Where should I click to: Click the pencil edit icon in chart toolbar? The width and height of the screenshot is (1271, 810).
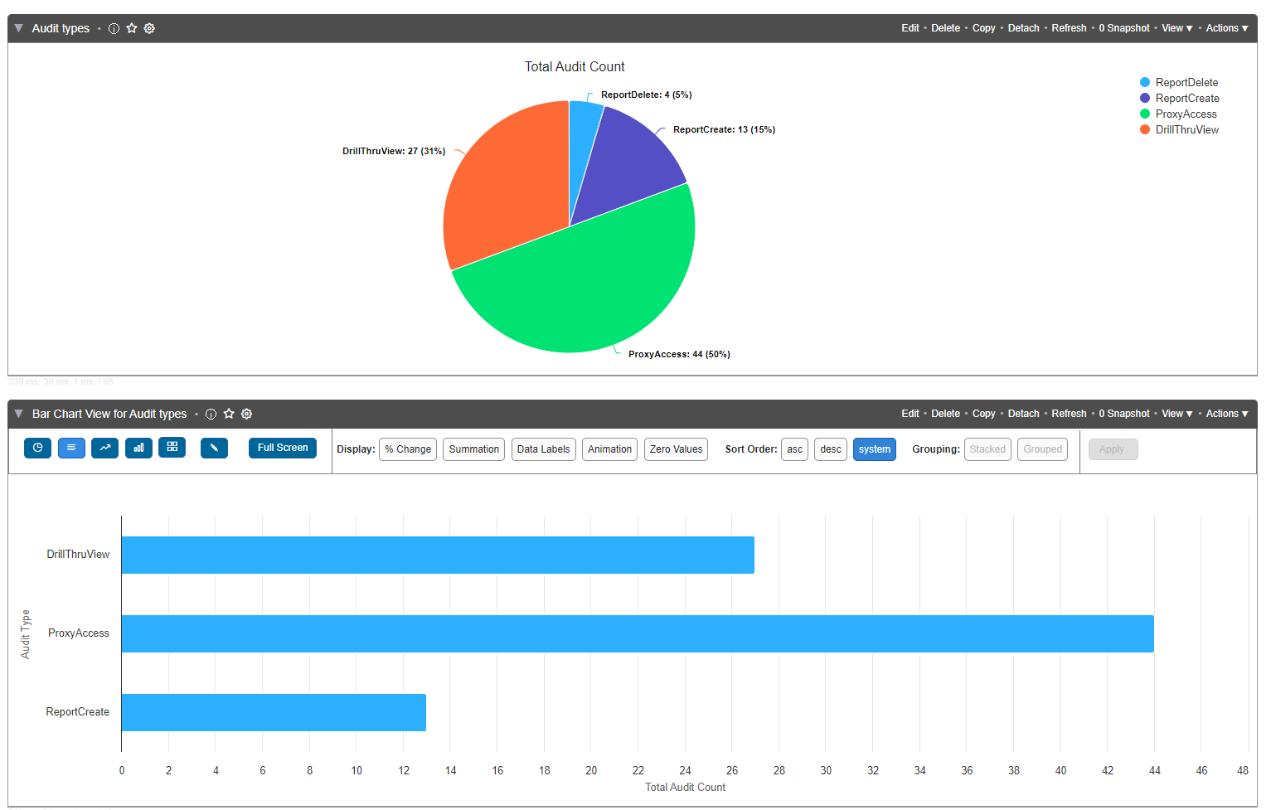(214, 448)
